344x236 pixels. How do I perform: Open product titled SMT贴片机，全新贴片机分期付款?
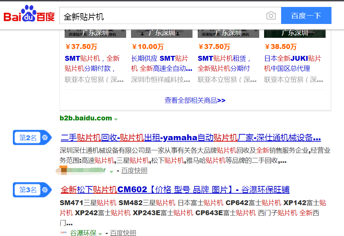(x=92, y=63)
